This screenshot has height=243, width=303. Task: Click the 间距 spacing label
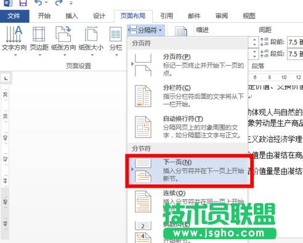click(265, 30)
